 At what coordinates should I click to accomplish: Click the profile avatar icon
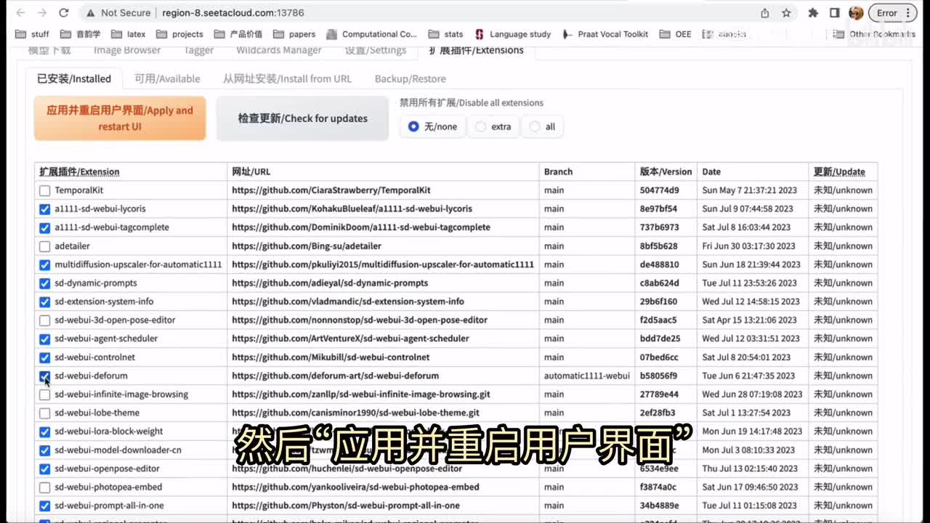point(856,13)
